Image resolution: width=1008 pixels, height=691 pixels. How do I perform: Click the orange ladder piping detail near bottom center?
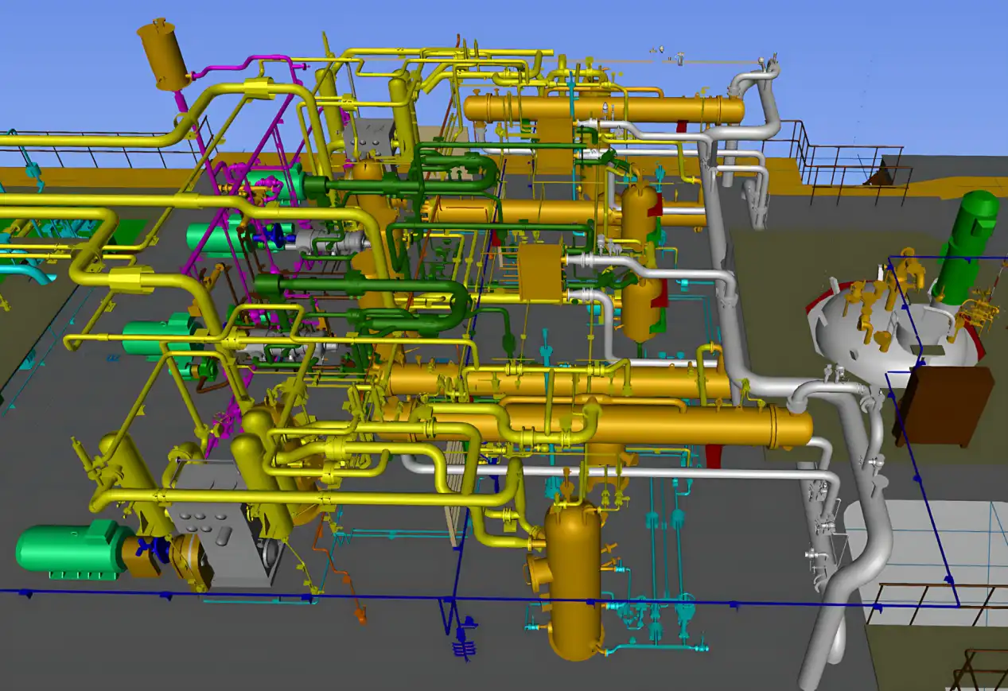350,580
